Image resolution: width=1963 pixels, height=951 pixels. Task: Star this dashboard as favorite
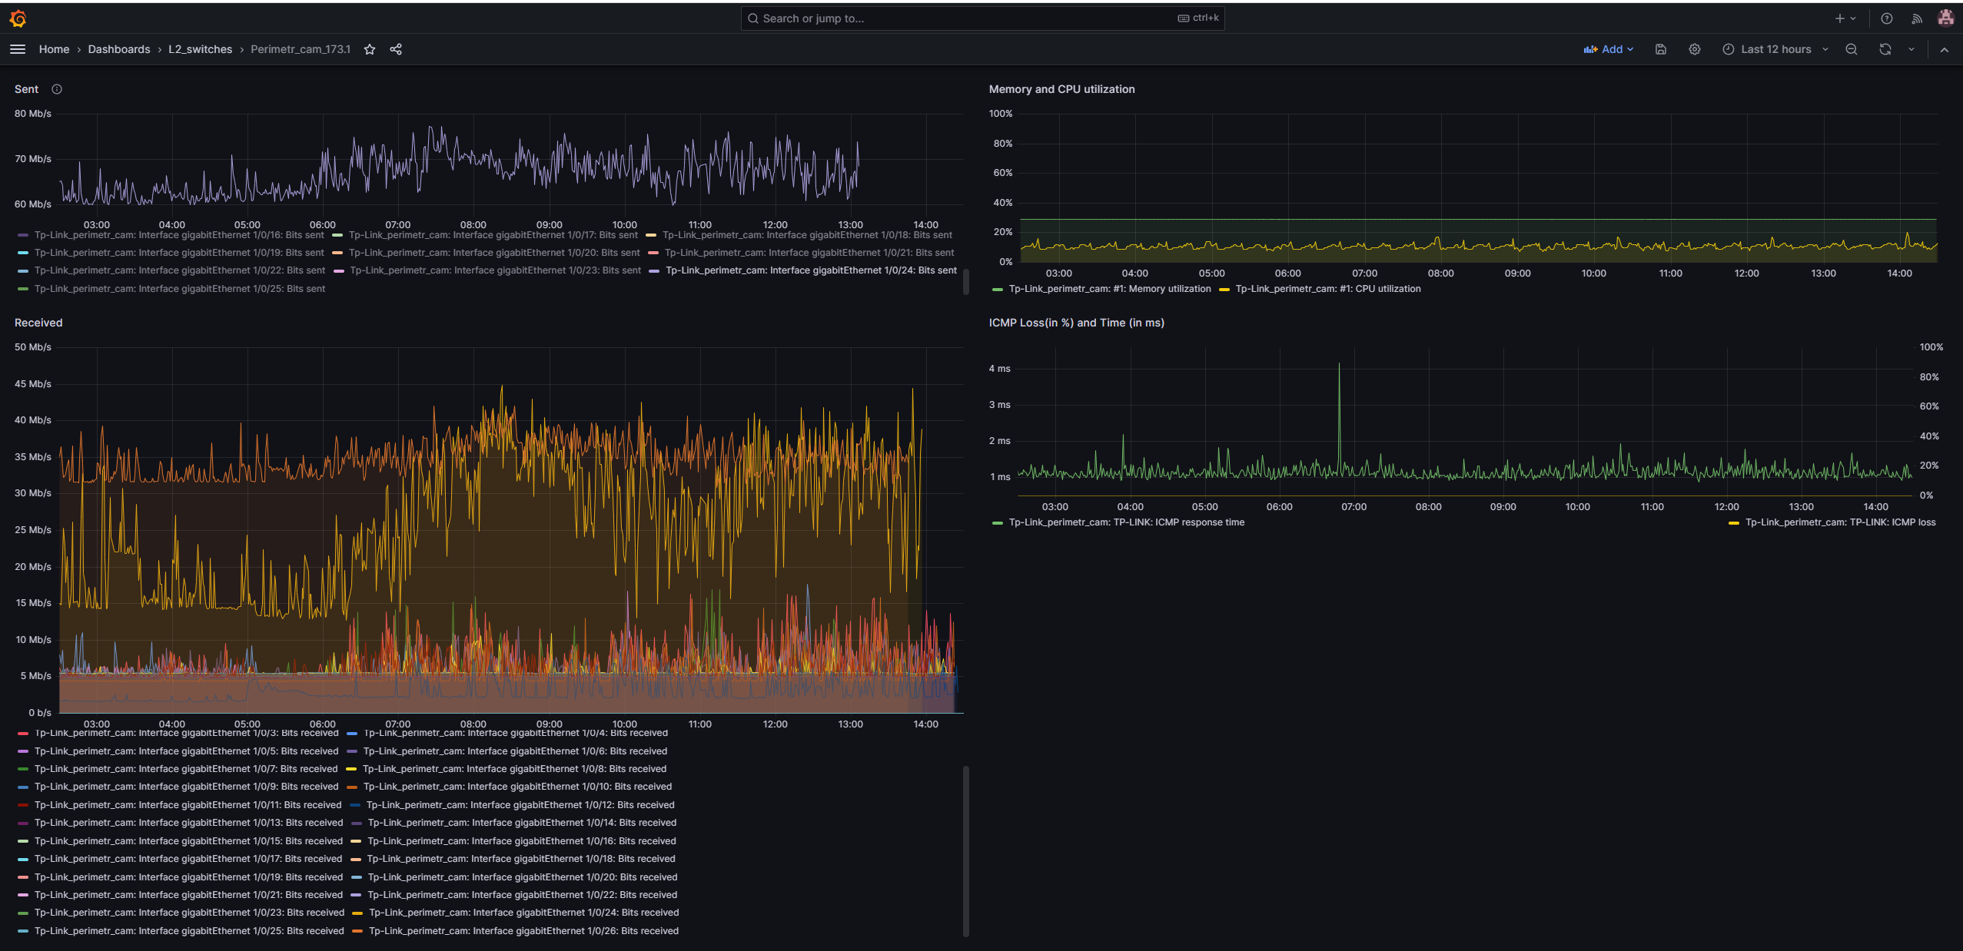[x=370, y=49]
